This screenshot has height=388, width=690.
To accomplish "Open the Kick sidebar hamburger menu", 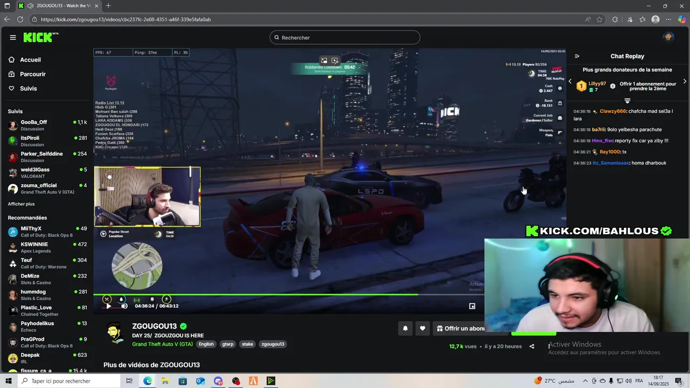I will [13, 38].
